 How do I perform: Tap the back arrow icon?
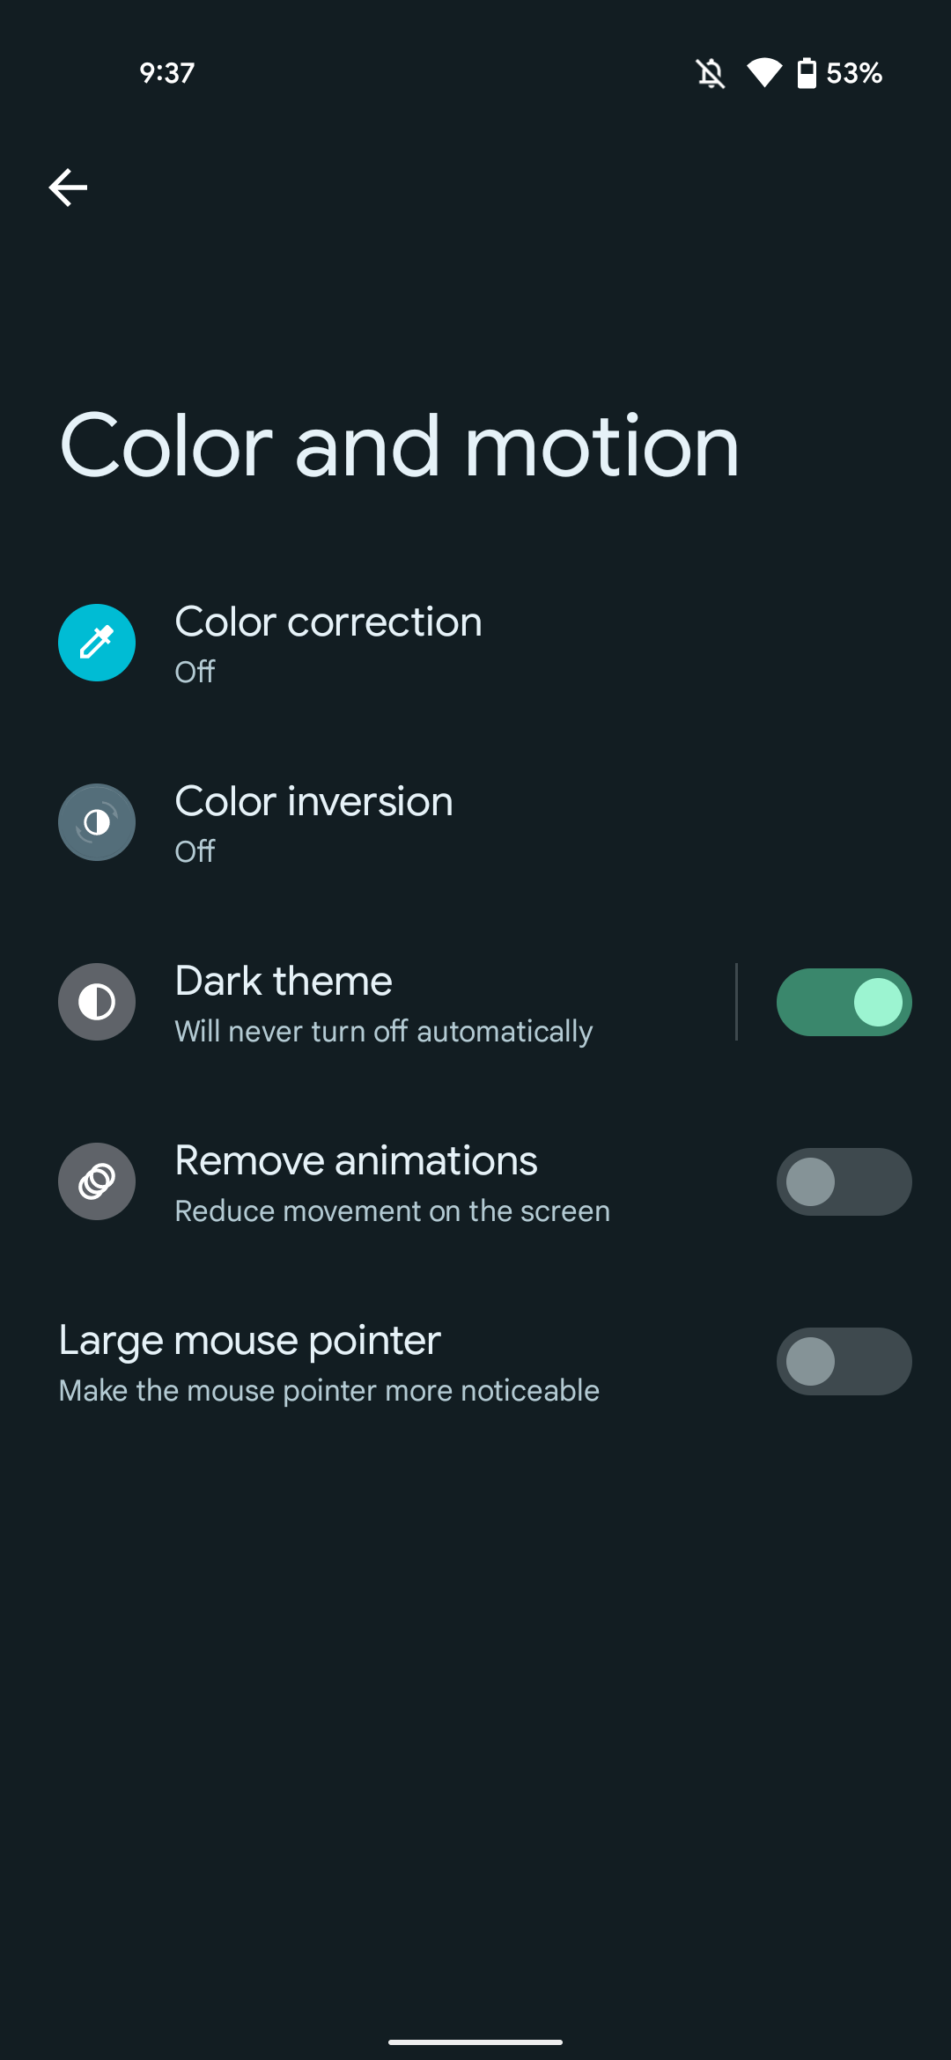click(x=68, y=188)
